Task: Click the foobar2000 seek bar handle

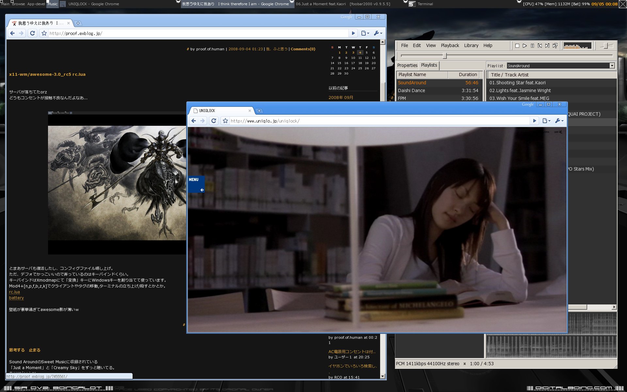Action: [444, 56]
